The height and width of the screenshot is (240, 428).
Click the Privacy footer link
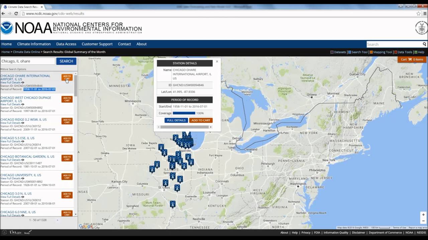point(306,233)
